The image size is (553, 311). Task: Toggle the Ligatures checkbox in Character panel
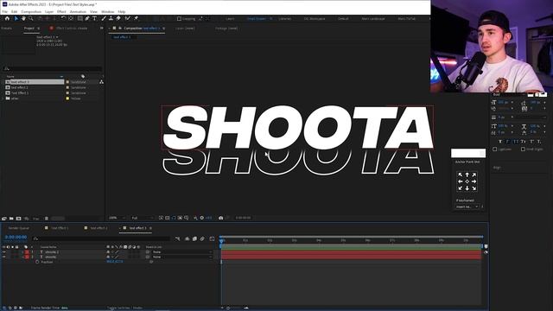(x=495, y=149)
